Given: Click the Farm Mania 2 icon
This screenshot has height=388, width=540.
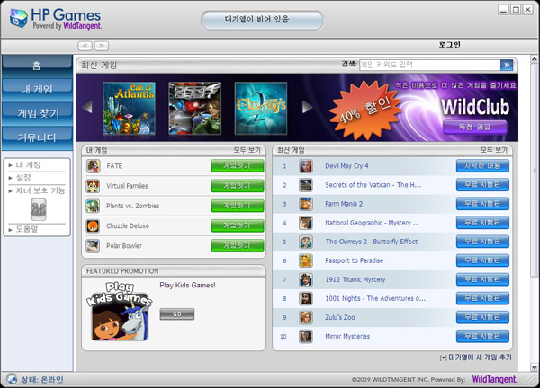Looking at the screenshot, I should click(x=305, y=204).
